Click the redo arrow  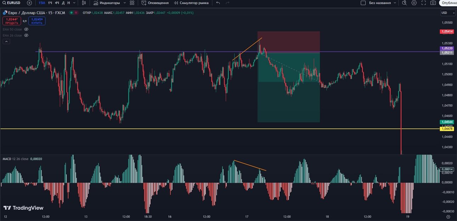(x=227, y=3)
